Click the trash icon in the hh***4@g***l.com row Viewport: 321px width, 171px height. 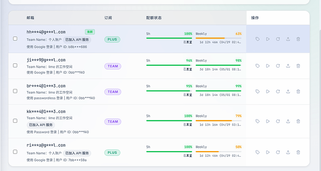(x=298, y=39)
